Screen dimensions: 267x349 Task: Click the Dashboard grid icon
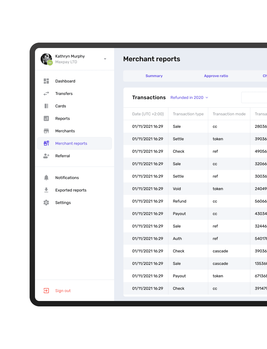click(x=46, y=81)
